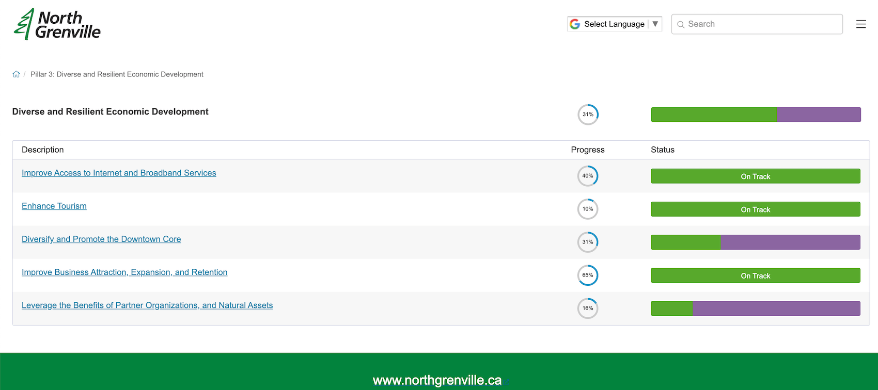Open the Enhance Tourism link
The height and width of the screenshot is (390, 878).
point(54,206)
